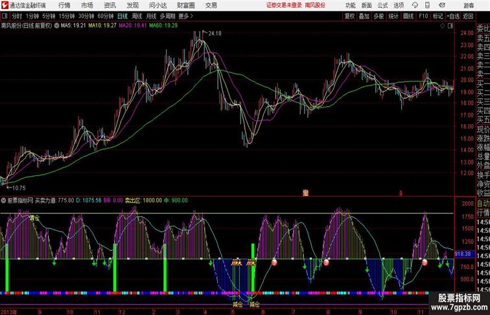Click the round icon beside 股票指标网 indicator

coord(5,201)
